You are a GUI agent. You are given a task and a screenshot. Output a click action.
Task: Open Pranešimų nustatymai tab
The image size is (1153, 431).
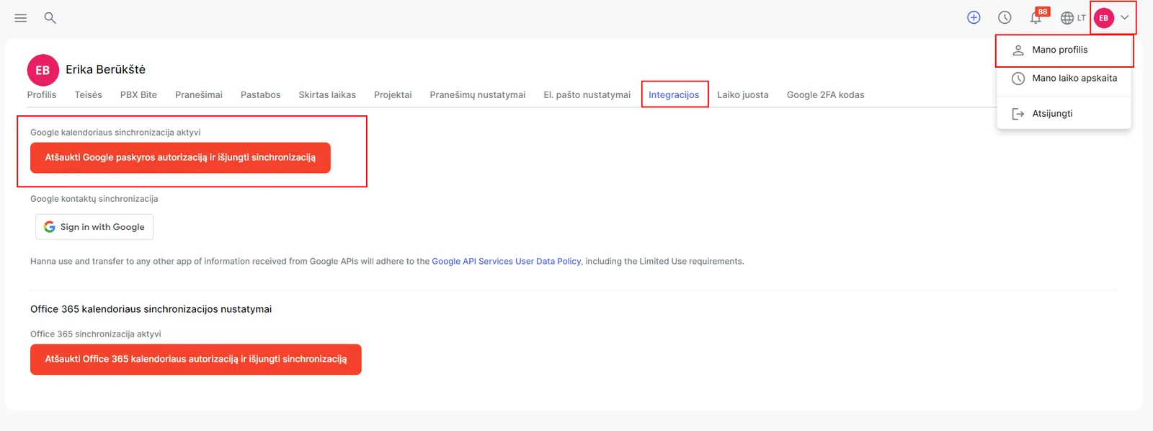tap(478, 95)
